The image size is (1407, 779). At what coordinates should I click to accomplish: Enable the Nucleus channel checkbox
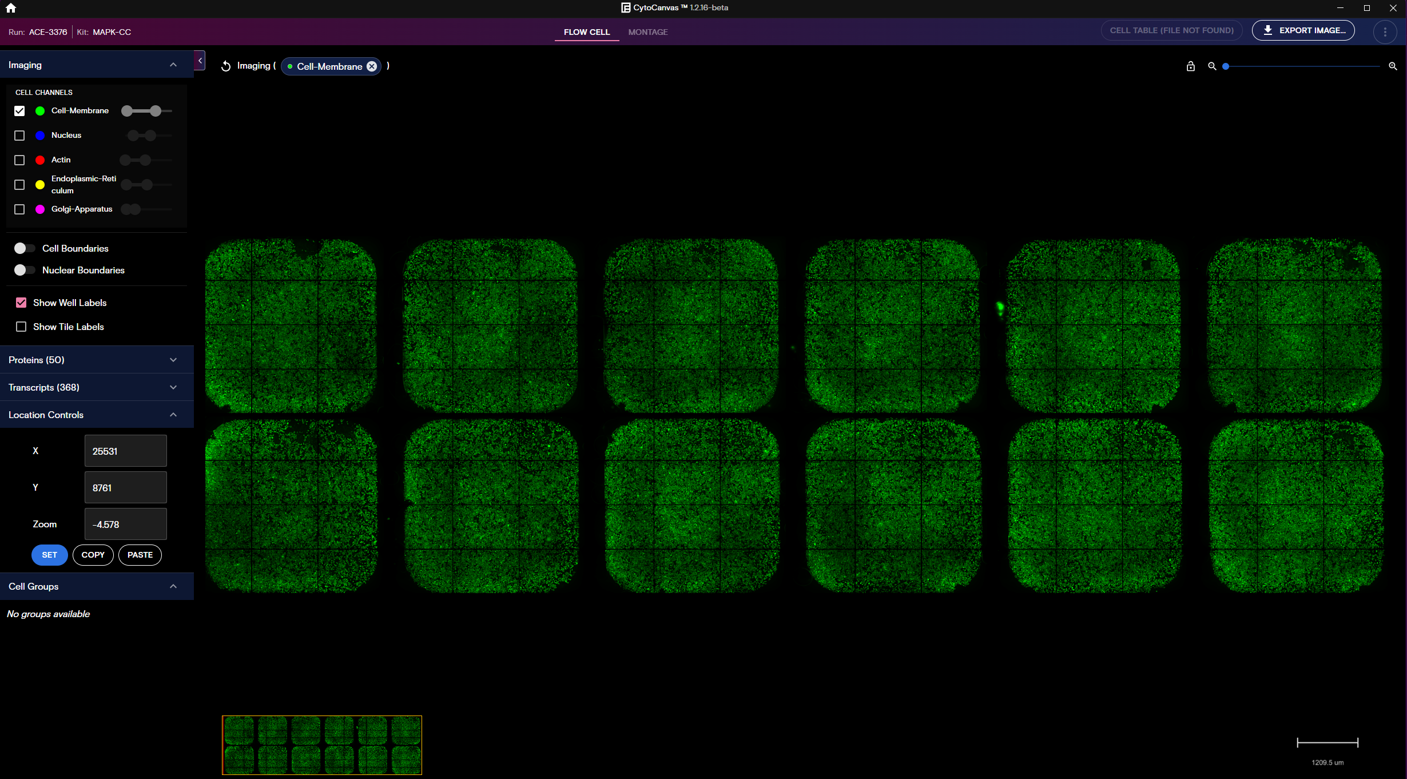[x=19, y=136]
